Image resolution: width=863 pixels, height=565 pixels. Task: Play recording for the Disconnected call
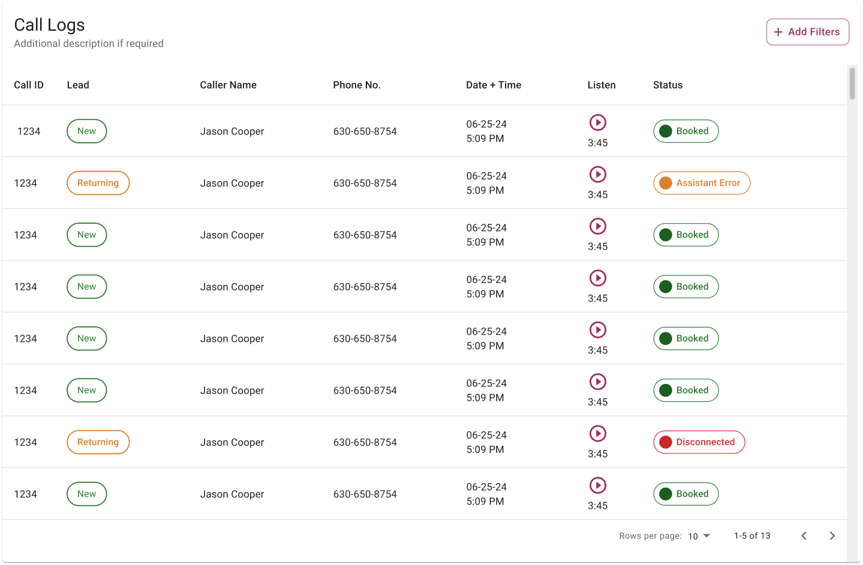point(597,434)
